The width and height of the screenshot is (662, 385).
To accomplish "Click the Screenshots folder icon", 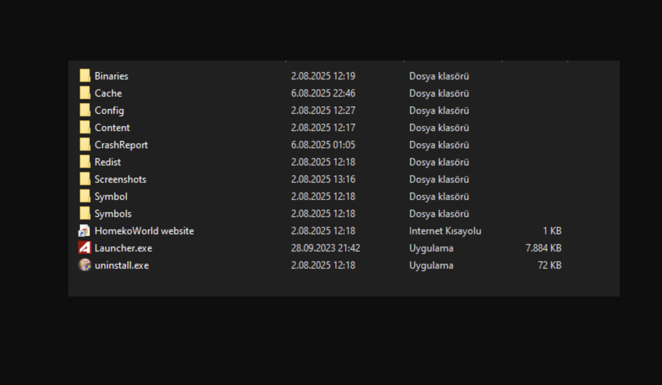I will [x=85, y=179].
